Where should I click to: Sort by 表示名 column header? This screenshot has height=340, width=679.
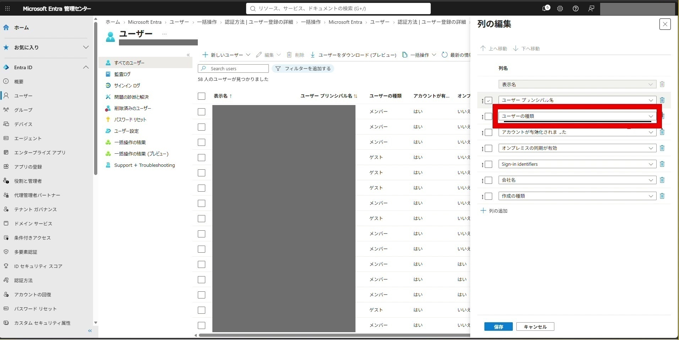point(223,96)
